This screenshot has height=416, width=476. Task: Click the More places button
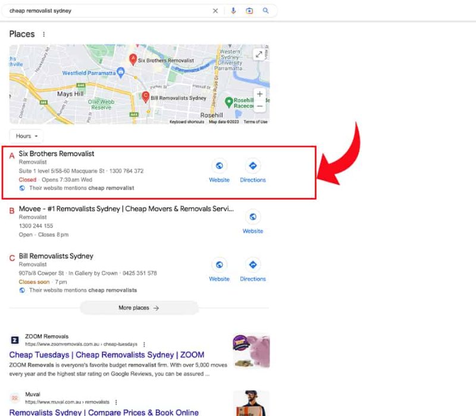click(x=139, y=308)
